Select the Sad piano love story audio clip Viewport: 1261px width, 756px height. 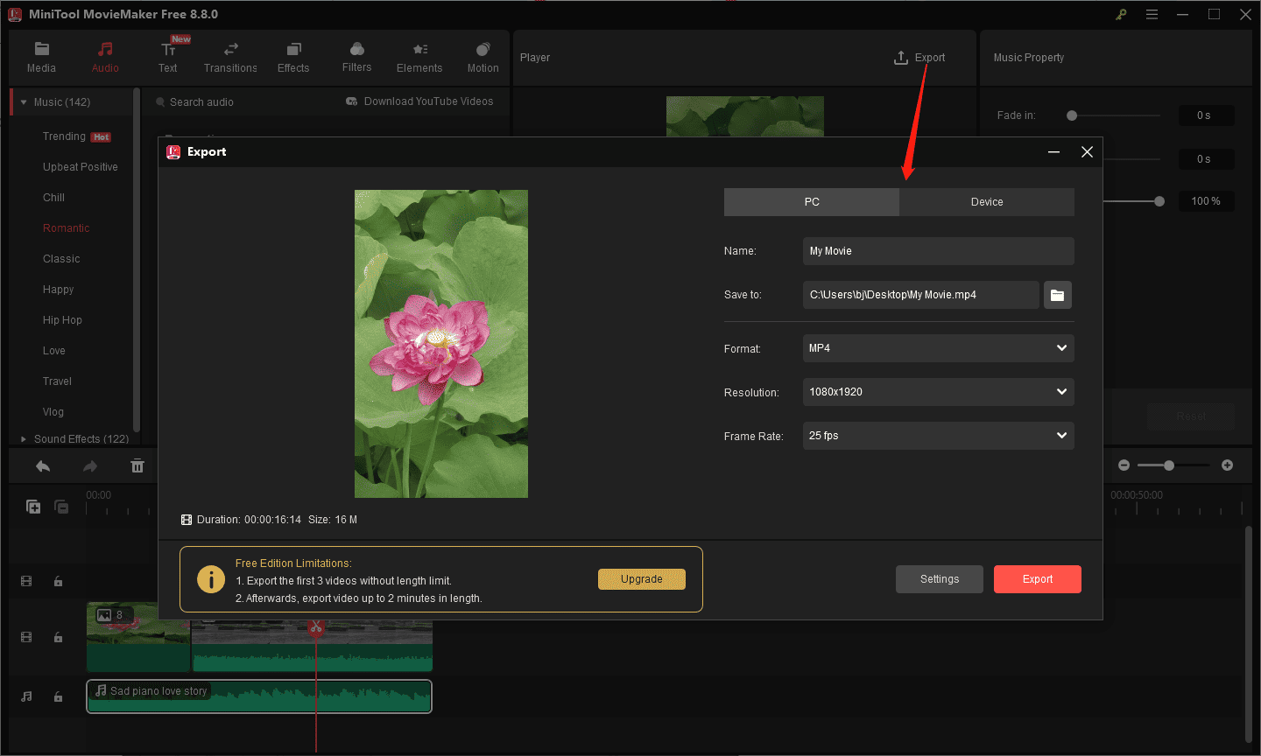pyautogui.click(x=259, y=696)
